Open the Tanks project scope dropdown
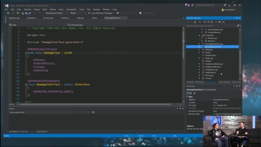The image size is (261, 147). tap(38, 25)
